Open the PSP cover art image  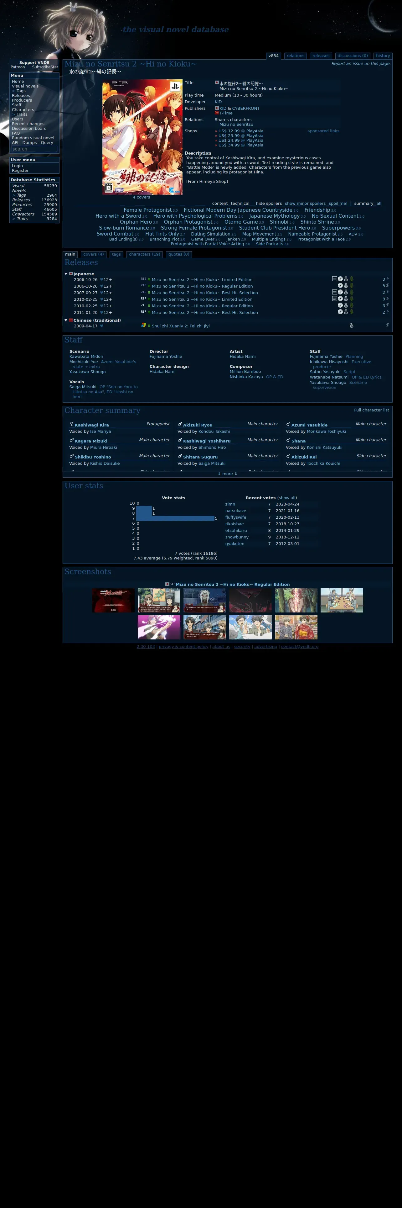[142, 137]
